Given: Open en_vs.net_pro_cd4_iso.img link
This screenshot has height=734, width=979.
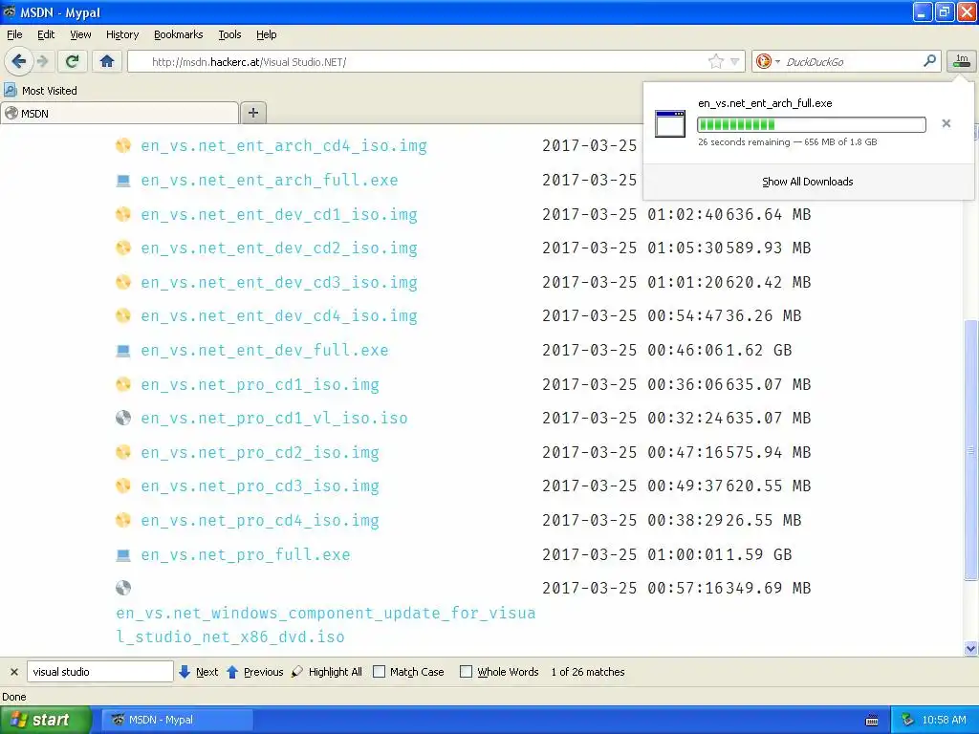Looking at the screenshot, I should (260, 521).
